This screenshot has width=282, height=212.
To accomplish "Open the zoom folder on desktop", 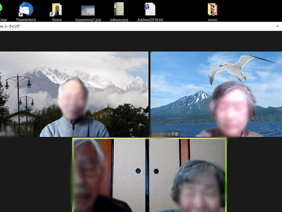I will [213, 10].
